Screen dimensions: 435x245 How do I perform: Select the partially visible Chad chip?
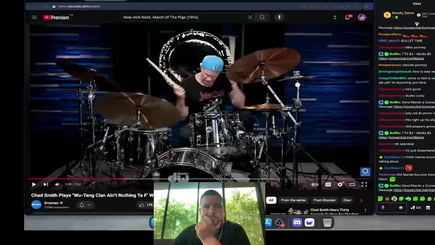(348, 200)
